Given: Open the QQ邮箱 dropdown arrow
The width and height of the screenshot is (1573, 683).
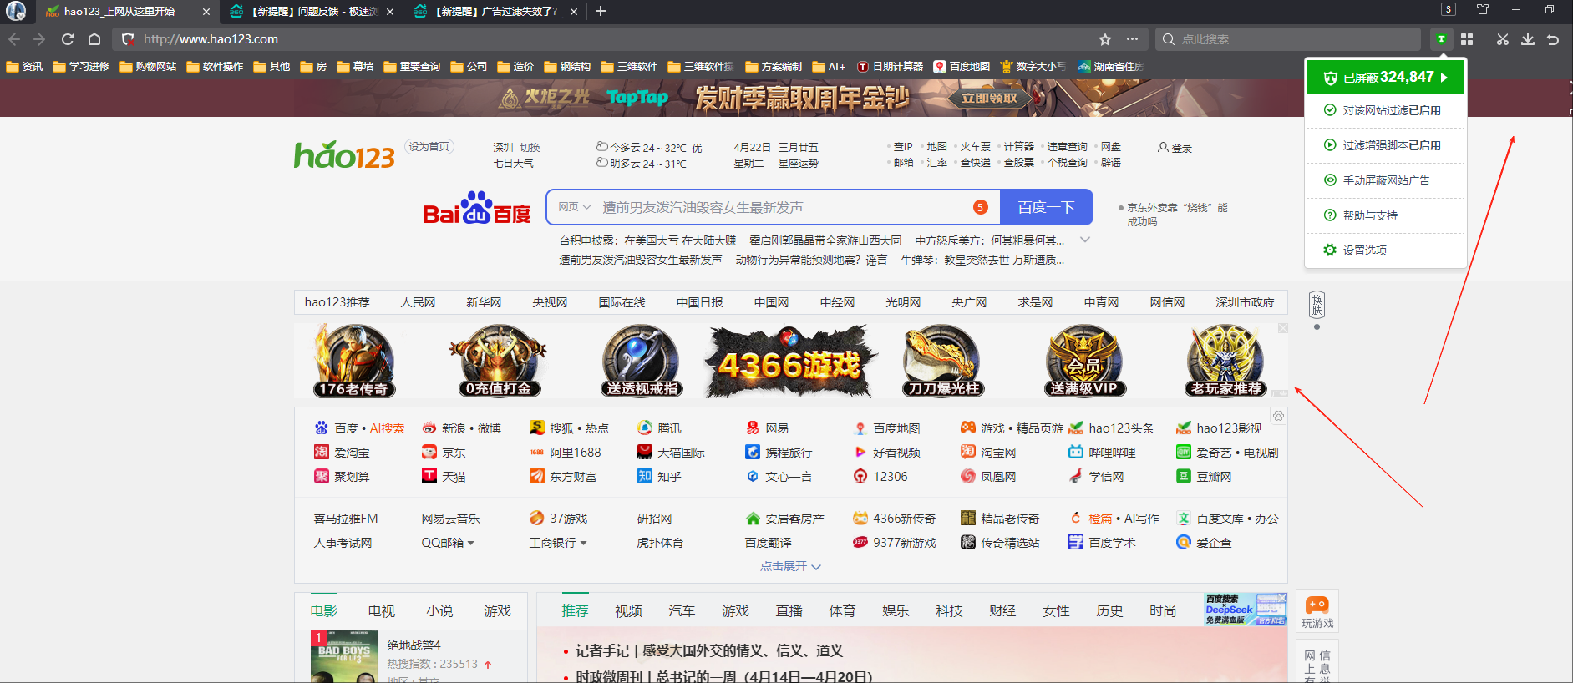Looking at the screenshot, I should click(471, 543).
